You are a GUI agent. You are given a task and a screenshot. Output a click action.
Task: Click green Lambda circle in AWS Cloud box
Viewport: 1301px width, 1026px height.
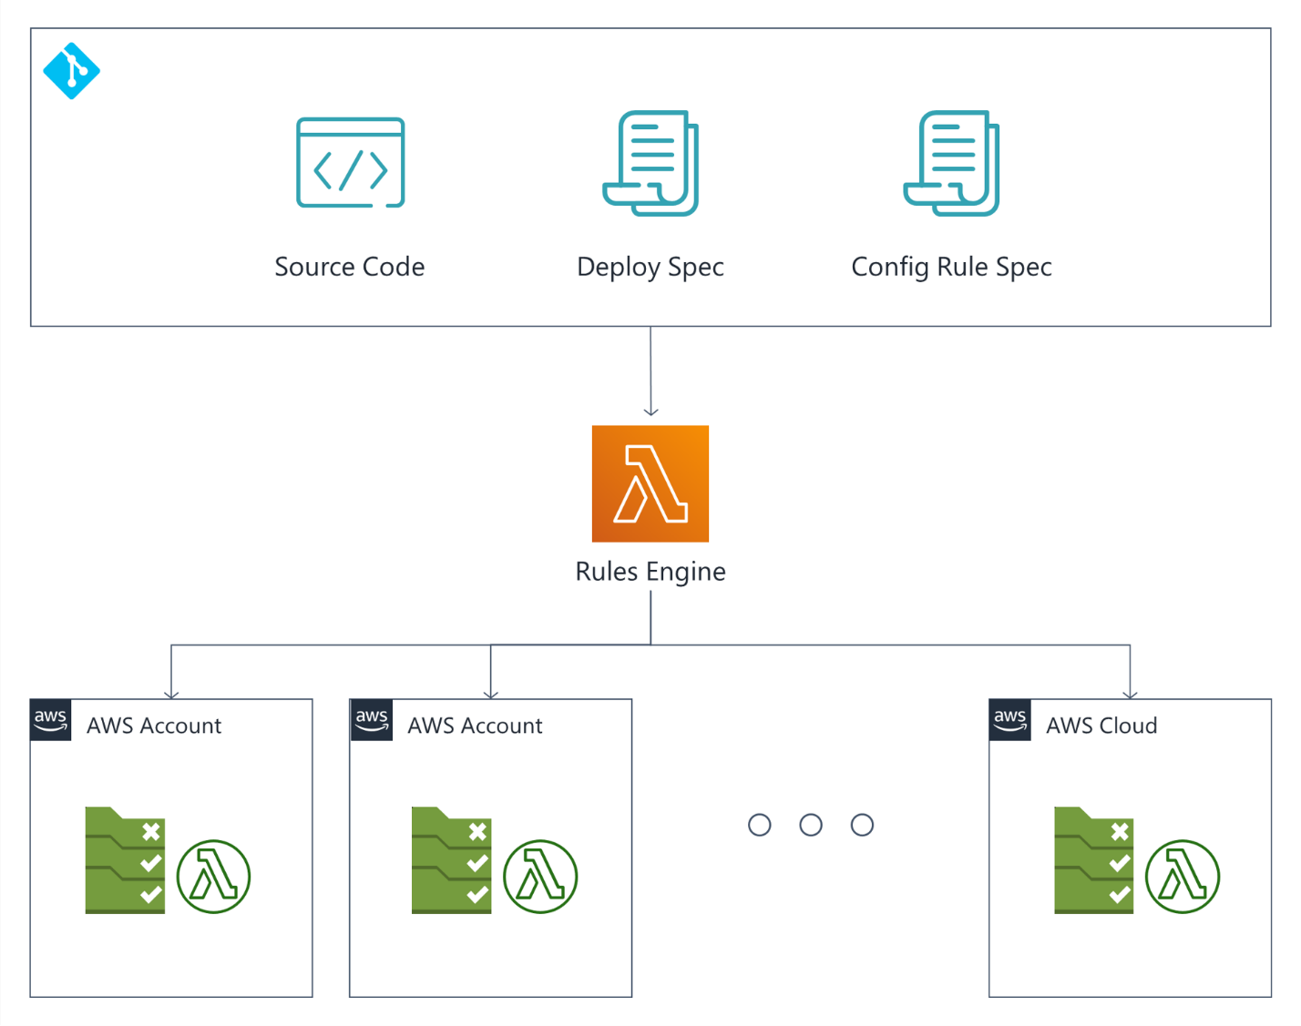pos(1183,877)
